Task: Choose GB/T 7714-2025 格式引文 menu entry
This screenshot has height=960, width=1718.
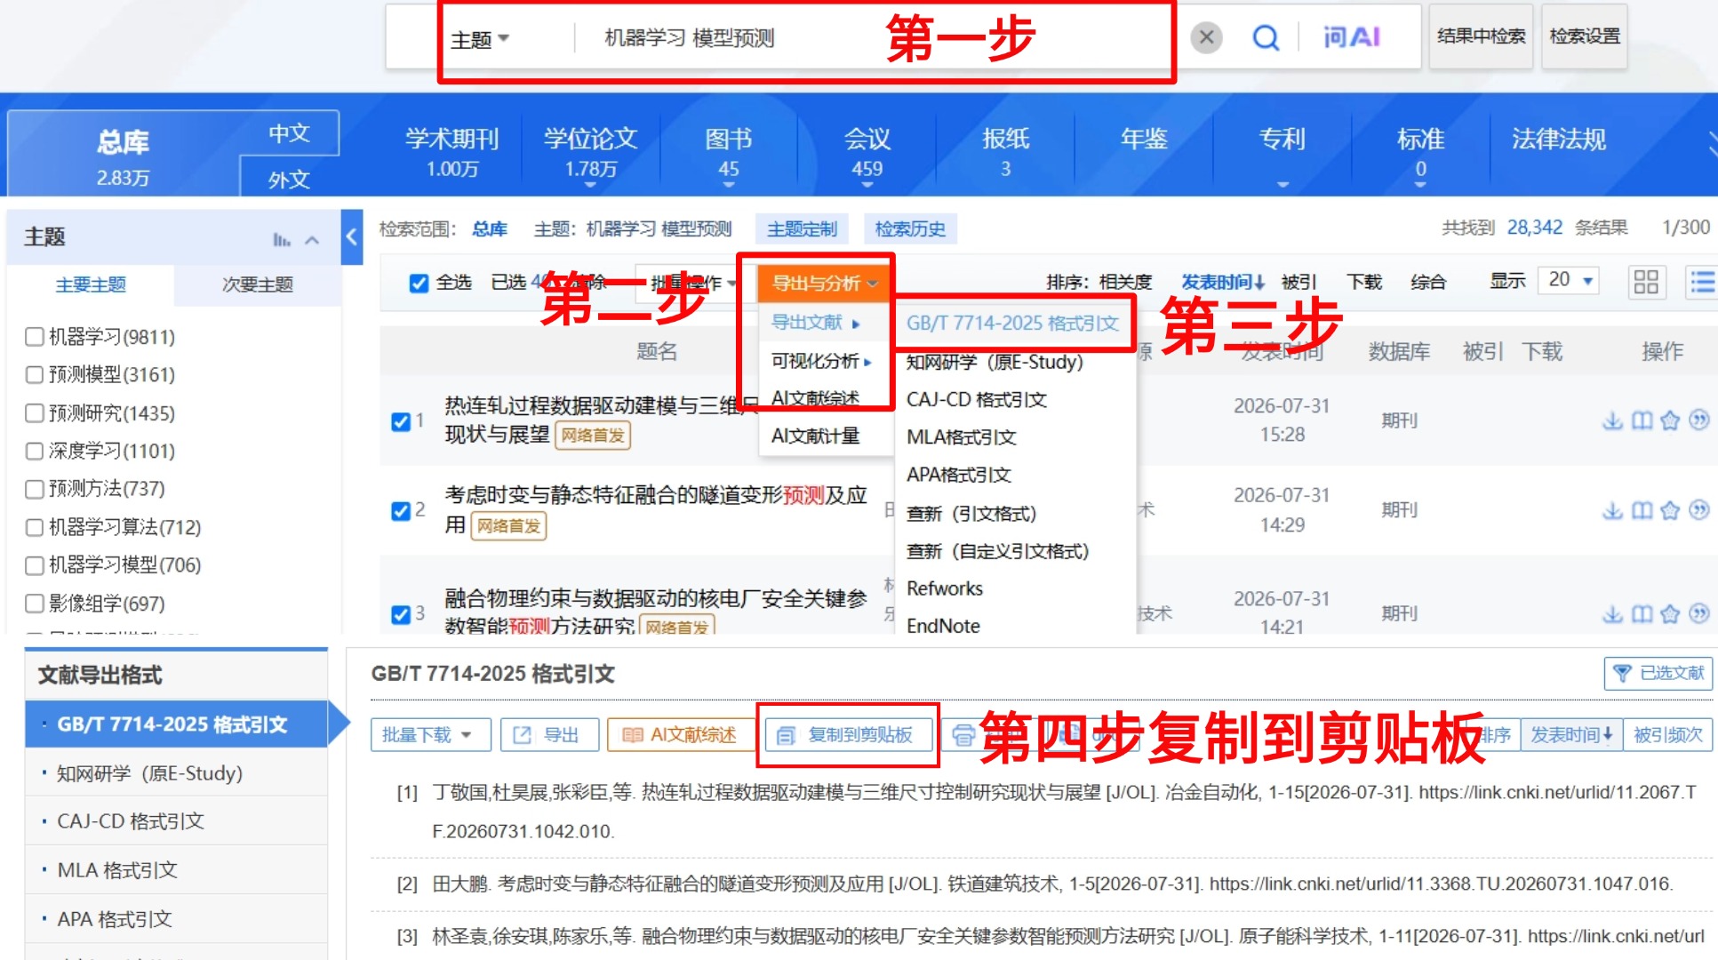Action: point(1012,323)
